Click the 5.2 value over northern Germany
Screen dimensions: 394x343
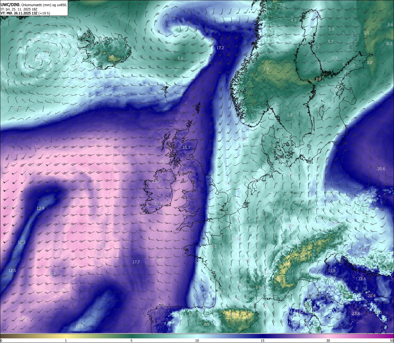(291, 193)
